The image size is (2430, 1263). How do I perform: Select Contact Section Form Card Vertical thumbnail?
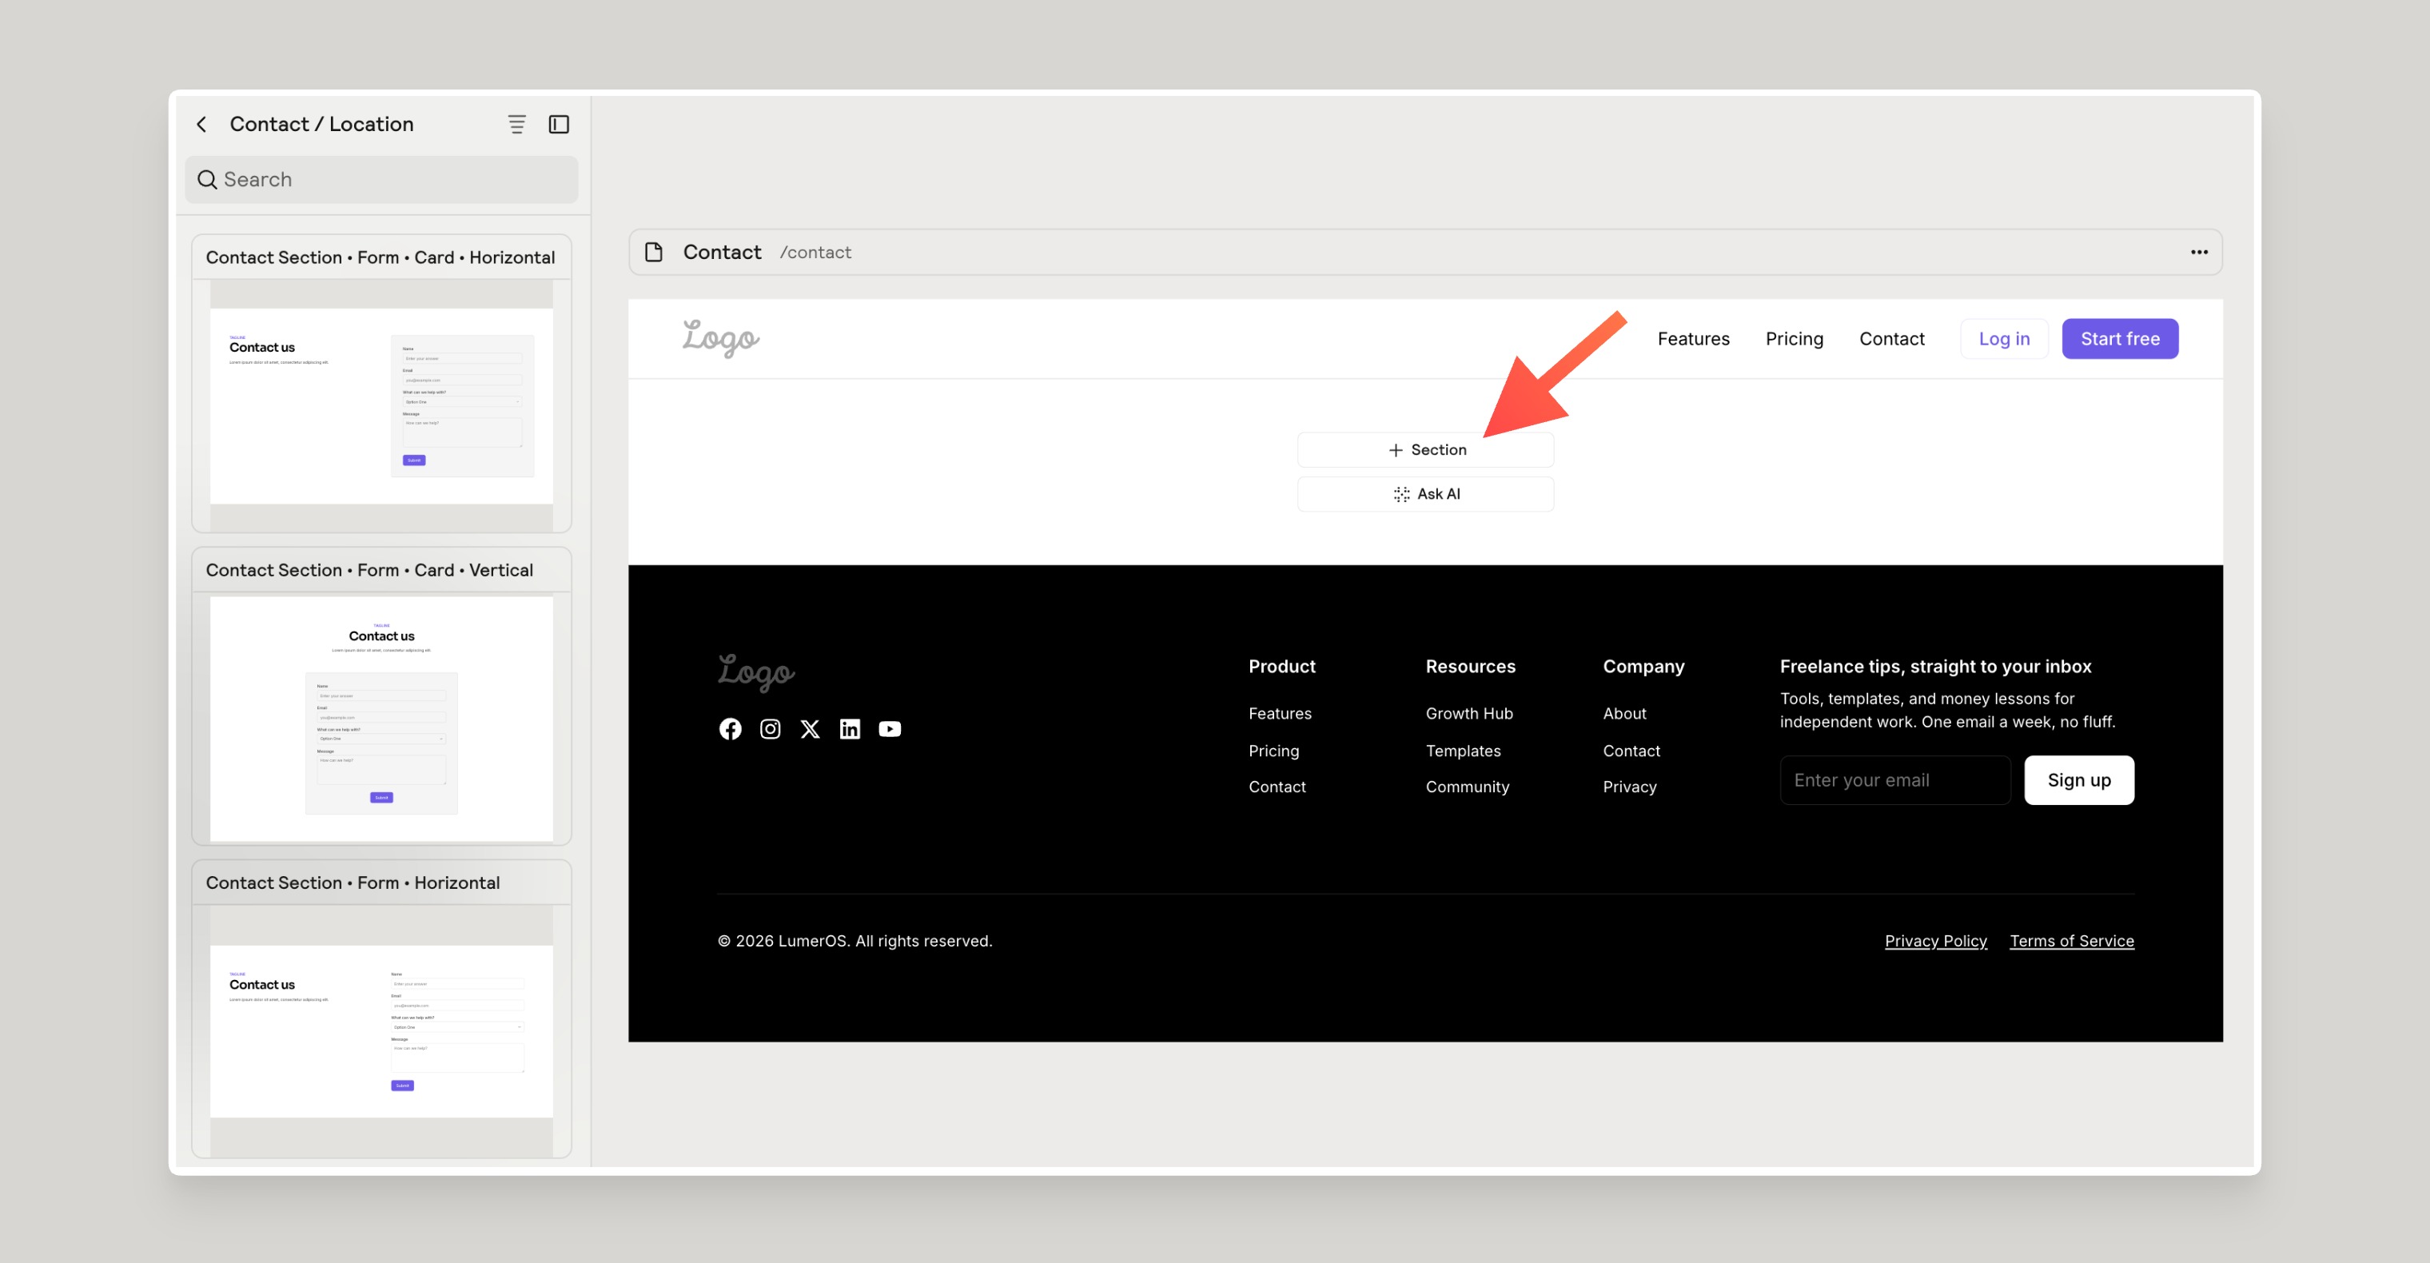(381, 719)
